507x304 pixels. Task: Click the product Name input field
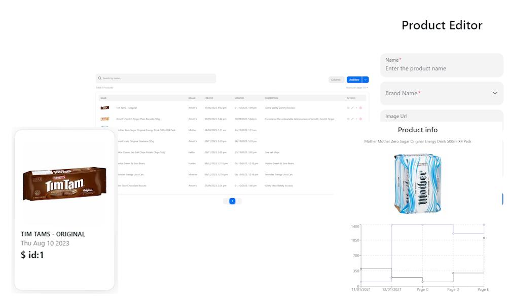point(442,65)
